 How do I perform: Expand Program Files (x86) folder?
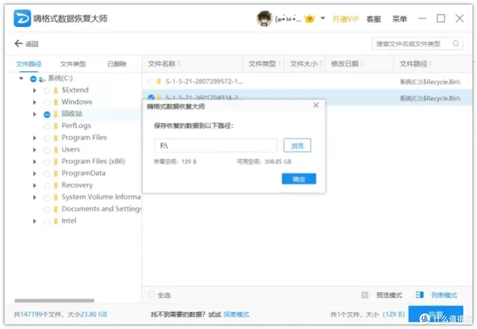[x=34, y=162]
